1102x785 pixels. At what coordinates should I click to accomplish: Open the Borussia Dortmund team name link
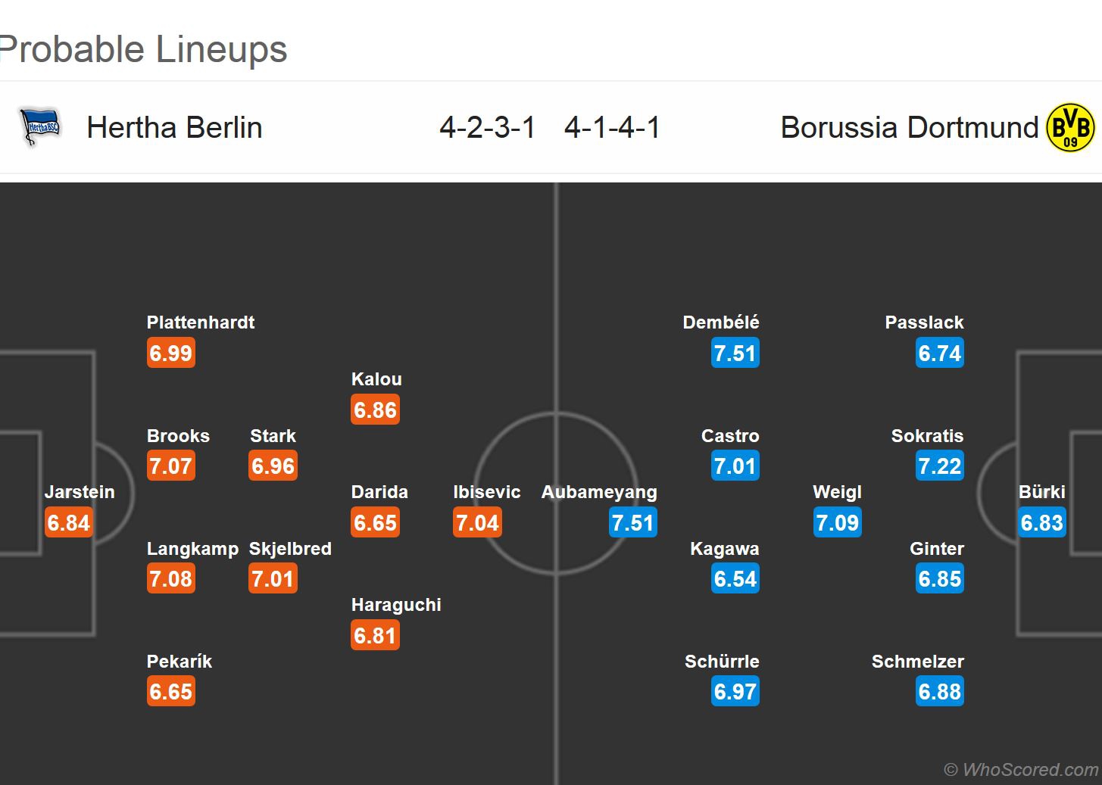click(909, 127)
